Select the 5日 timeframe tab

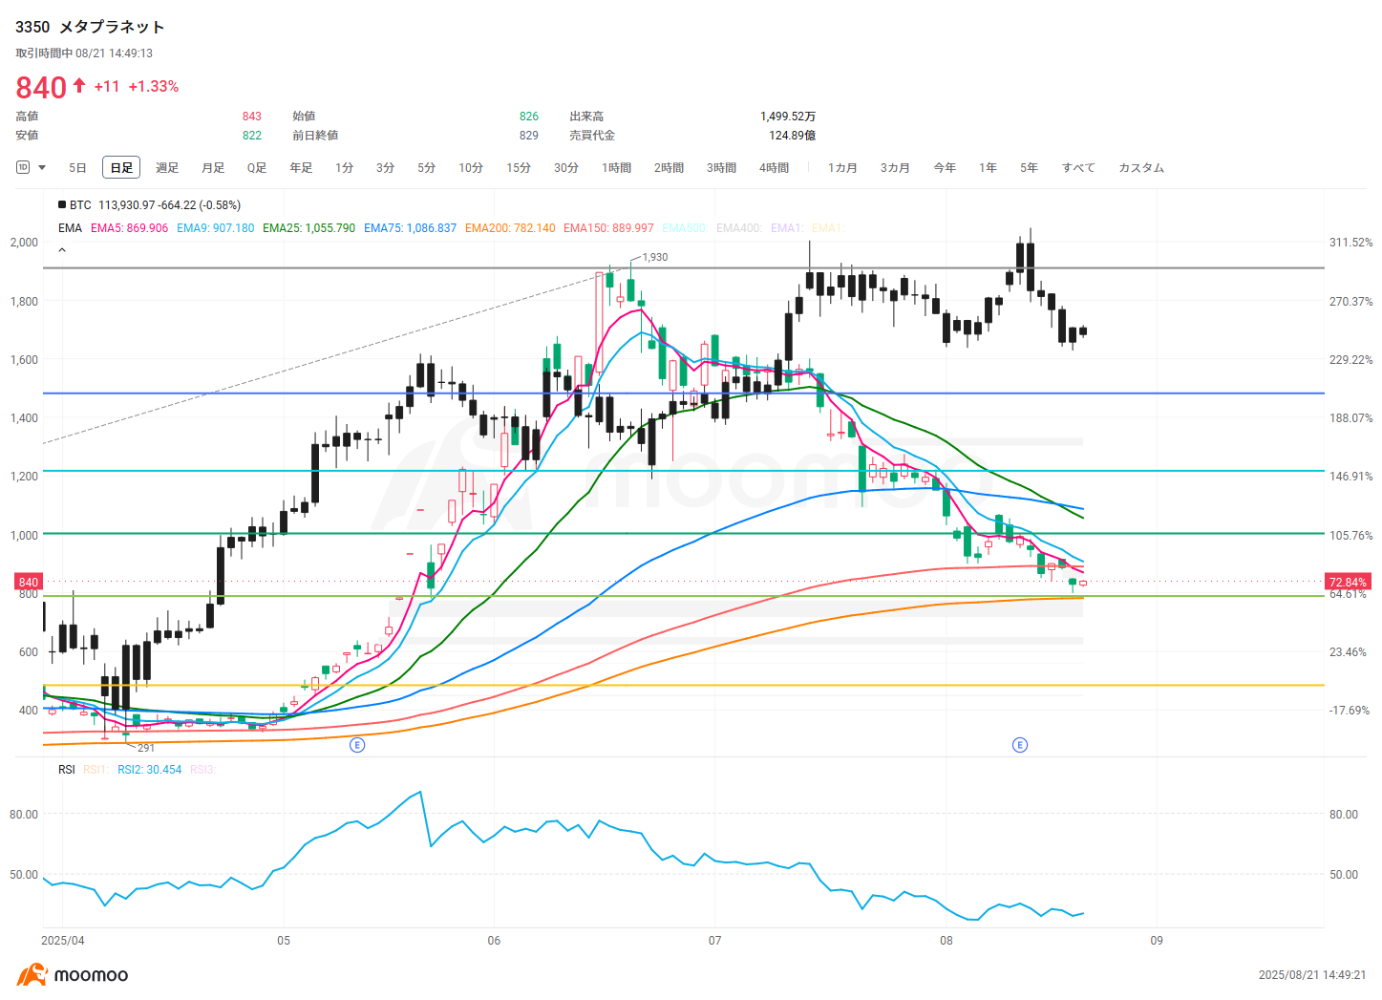coord(77,167)
